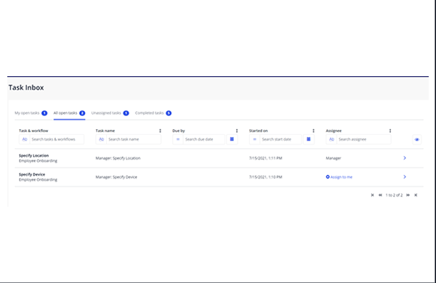Open the Specify Location task chevron
This screenshot has width=436, height=283.
(x=405, y=158)
